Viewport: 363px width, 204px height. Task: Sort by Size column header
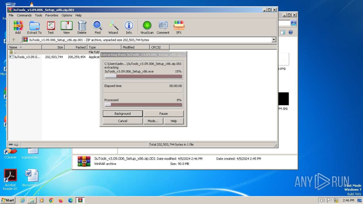pos(53,47)
